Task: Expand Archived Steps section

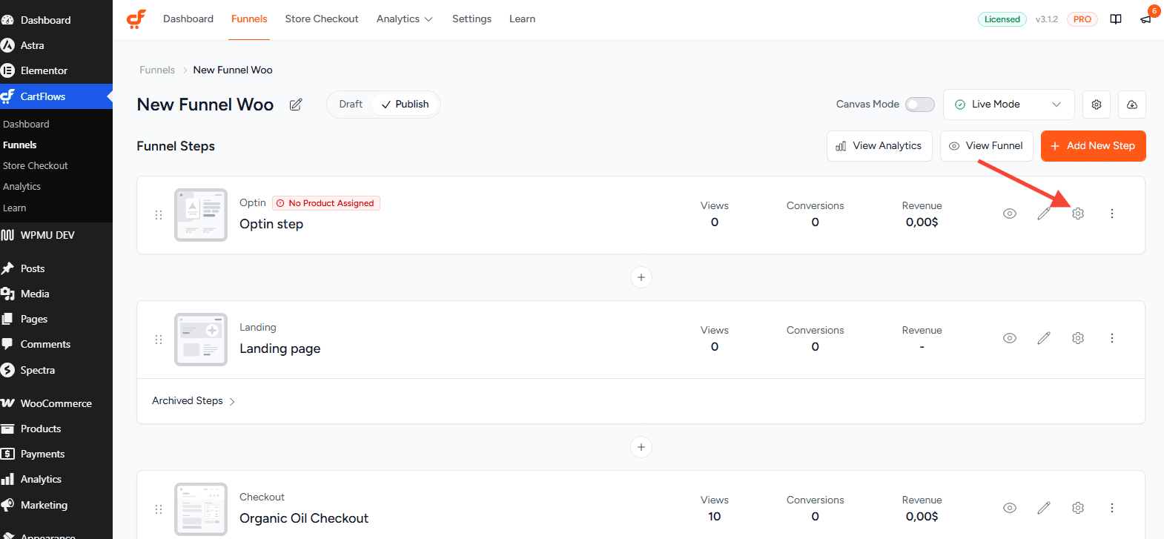Action: tap(194, 401)
